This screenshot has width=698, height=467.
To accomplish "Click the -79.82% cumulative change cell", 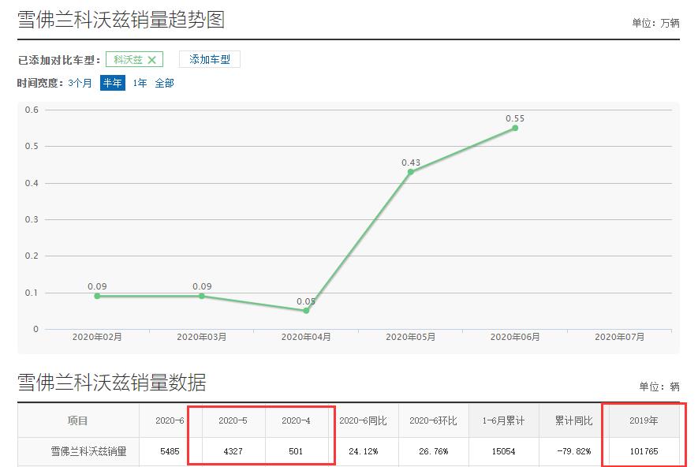I will pyautogui.click(x=574, y=451).
